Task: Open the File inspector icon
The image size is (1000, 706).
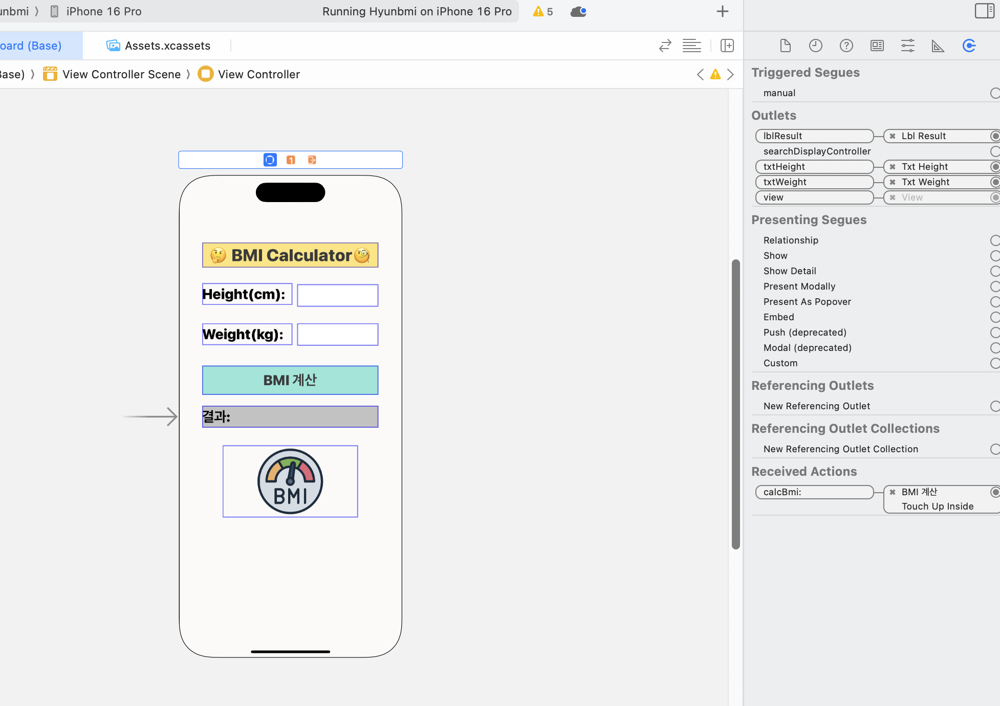Action: click(x=785, y=46)
